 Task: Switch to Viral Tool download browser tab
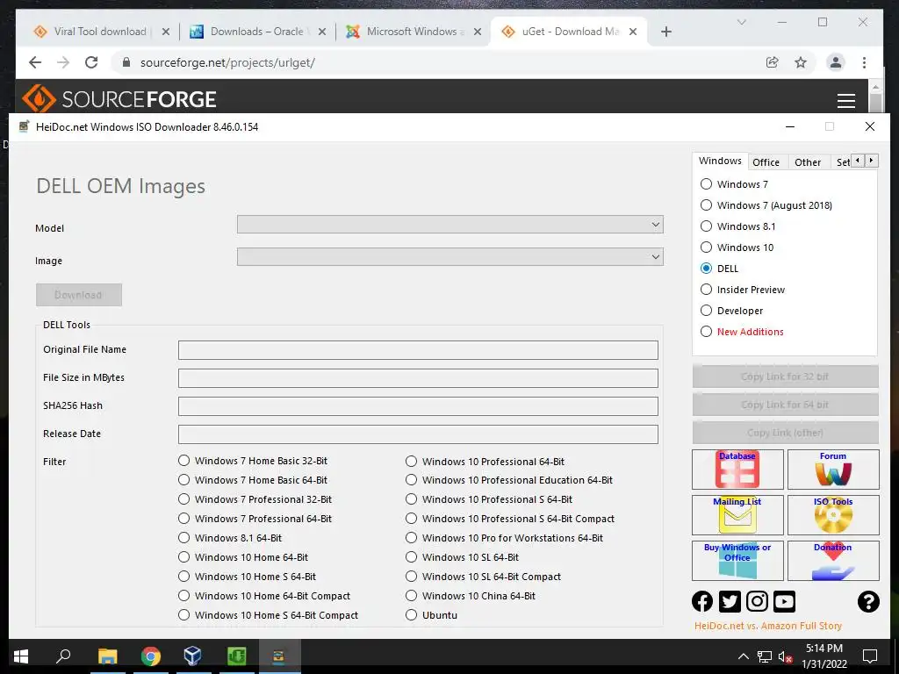(101, 32)
